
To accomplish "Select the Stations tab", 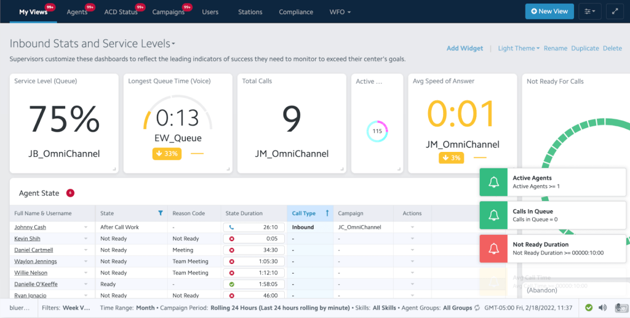I will (250, 12).
